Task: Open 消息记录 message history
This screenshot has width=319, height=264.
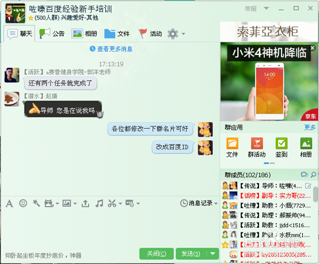Action: [196, 203]
